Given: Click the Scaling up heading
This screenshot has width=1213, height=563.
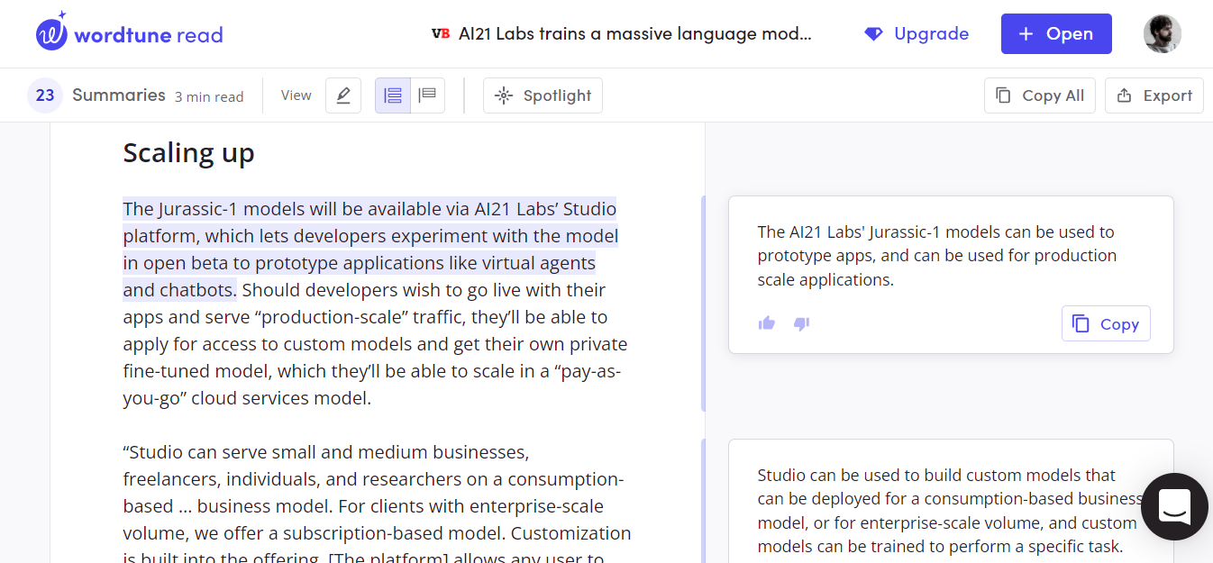Looking at the screenshot, I should point(188,153).
